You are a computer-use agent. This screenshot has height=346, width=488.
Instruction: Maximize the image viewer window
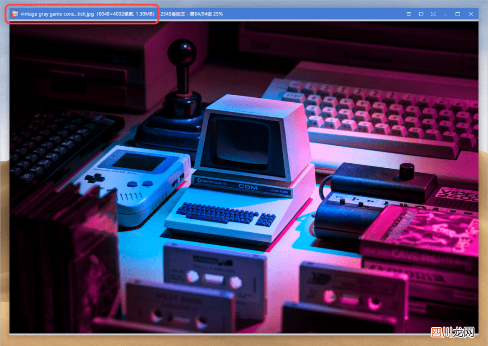tap(457, 14)
